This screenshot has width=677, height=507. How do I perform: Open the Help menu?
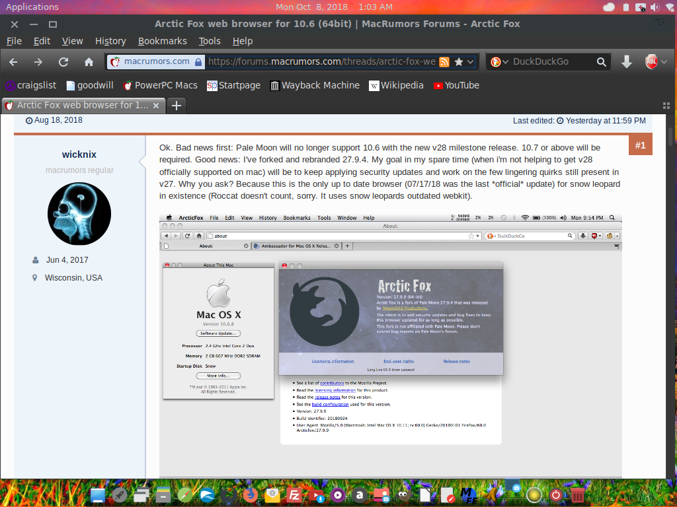tap(243, 41)
